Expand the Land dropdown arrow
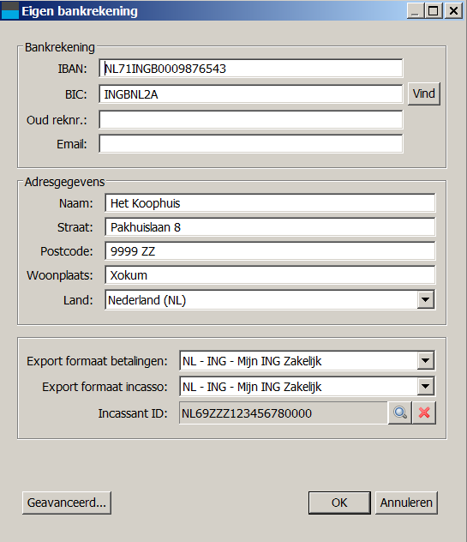467x542 pixels. coord(426,299)
